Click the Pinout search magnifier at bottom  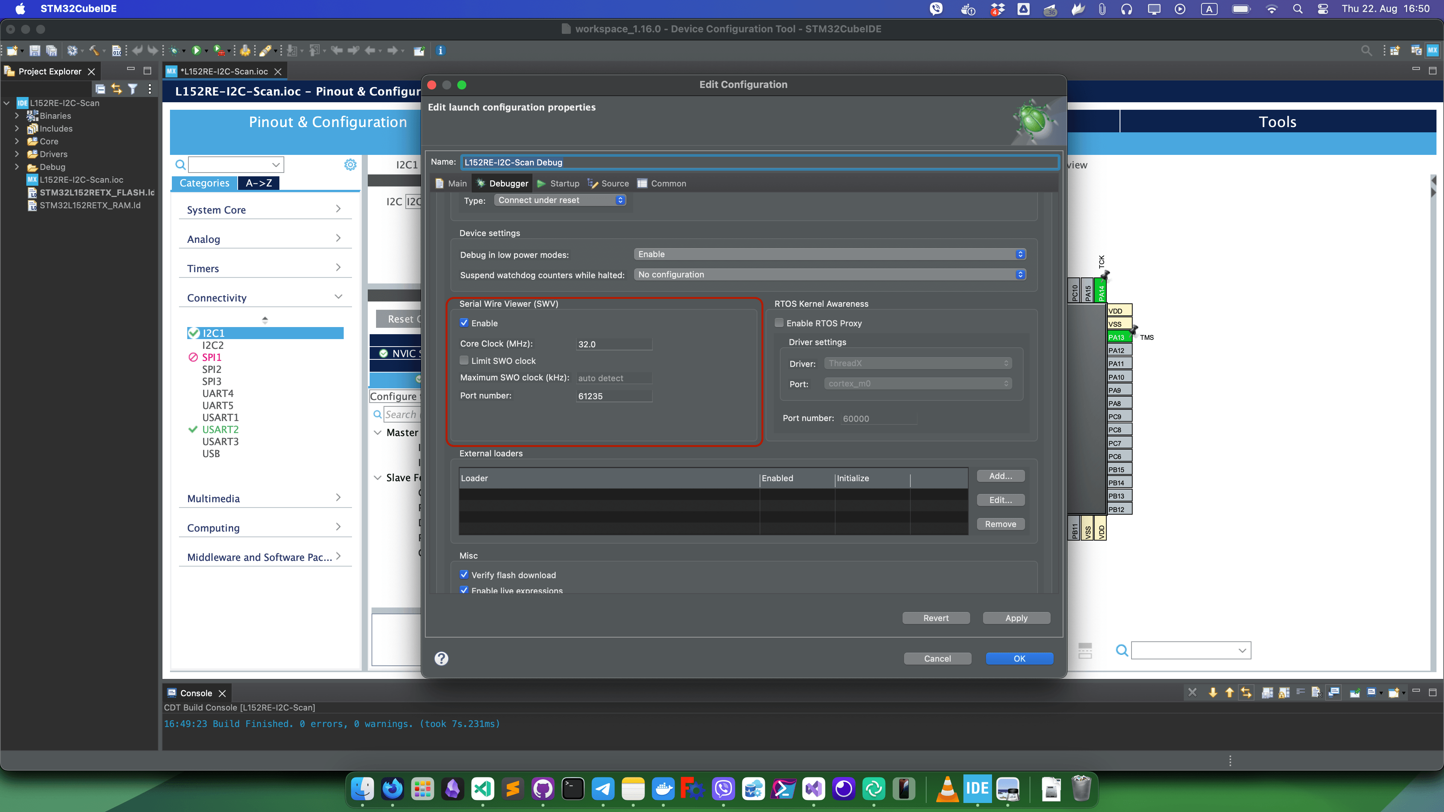pos(1122,650)
